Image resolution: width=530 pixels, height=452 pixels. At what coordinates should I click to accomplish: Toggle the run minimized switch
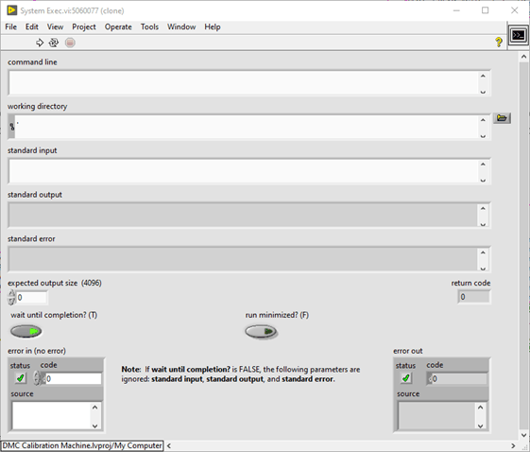point(261,332)
